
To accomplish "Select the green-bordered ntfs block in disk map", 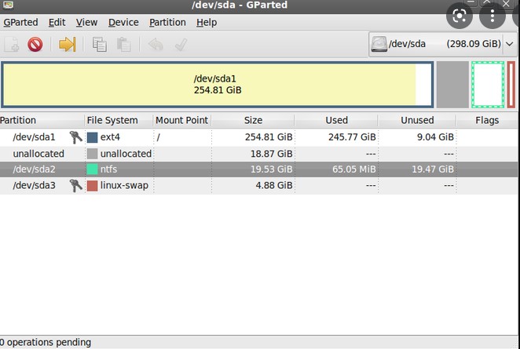I will 488,85.
